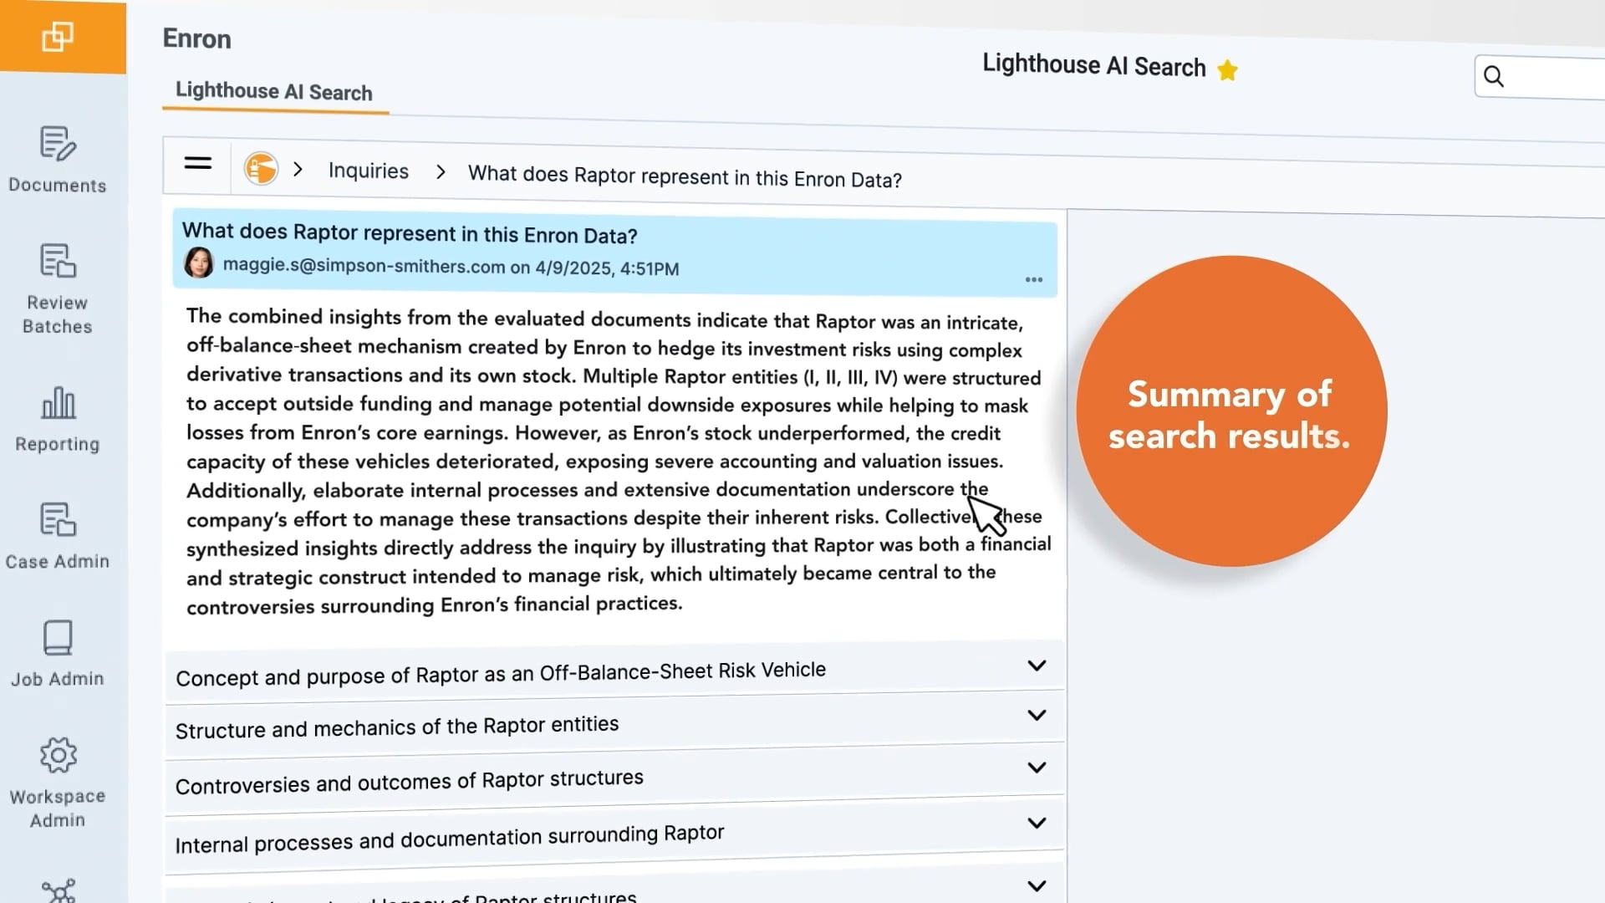Click the magnifier search icon
The image size is (1605, 903).
1494,76
